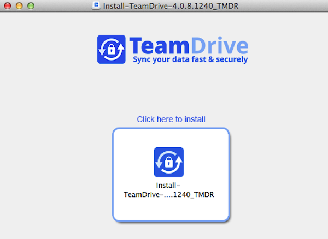Select the Install-TeamDrive-....1240_TMDR file label
This screenshot has height=239, width=328.
point(168,190)
